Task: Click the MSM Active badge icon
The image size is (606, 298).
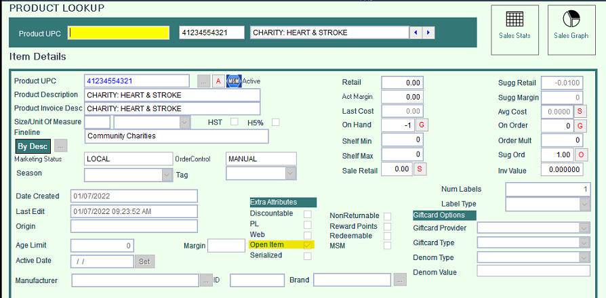Action: pos(234,81)
